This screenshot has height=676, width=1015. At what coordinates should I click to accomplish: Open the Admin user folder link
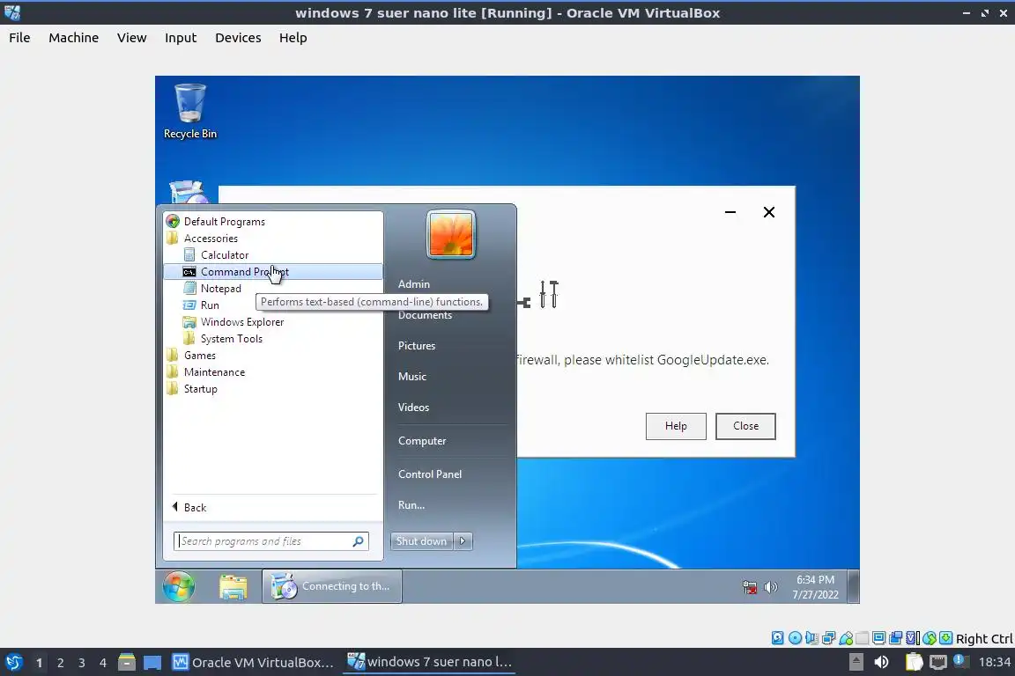click(x=413, y=284)
